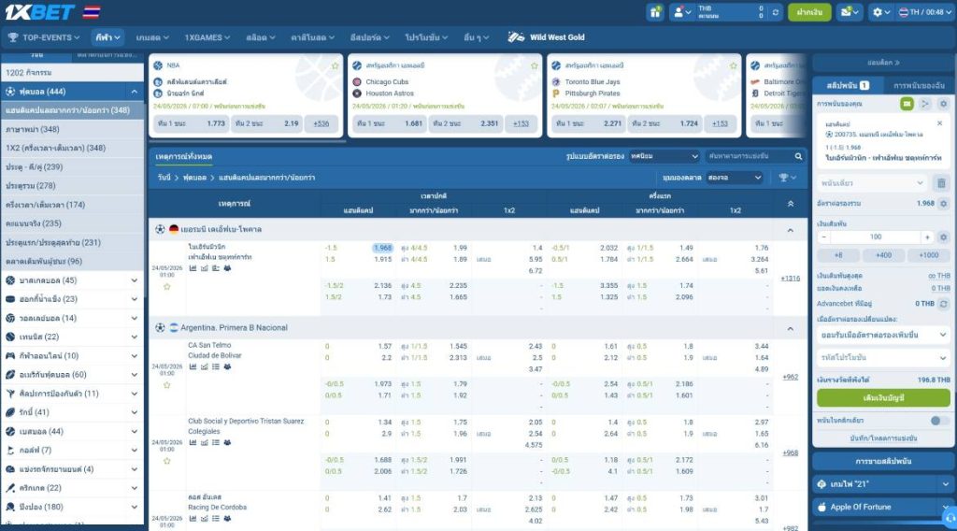957x531 pixels.
Task: Click the Wild West Gold promo icon
Action: [x=516, y=37]
